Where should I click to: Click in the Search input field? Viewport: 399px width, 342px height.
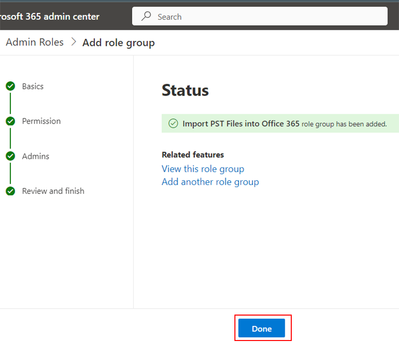pyautogui.click(x=259, y=16)
